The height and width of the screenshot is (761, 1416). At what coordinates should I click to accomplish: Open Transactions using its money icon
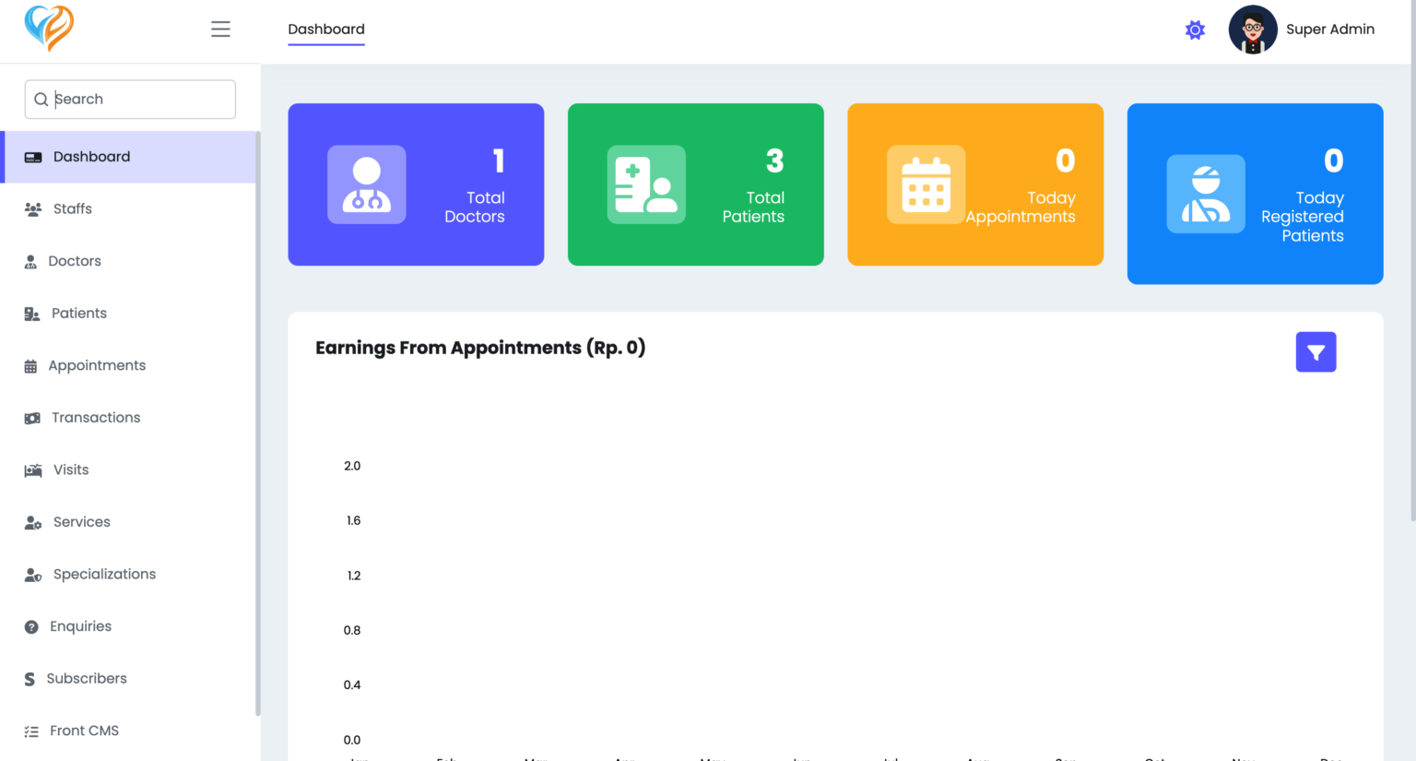(x=33, y=417)
